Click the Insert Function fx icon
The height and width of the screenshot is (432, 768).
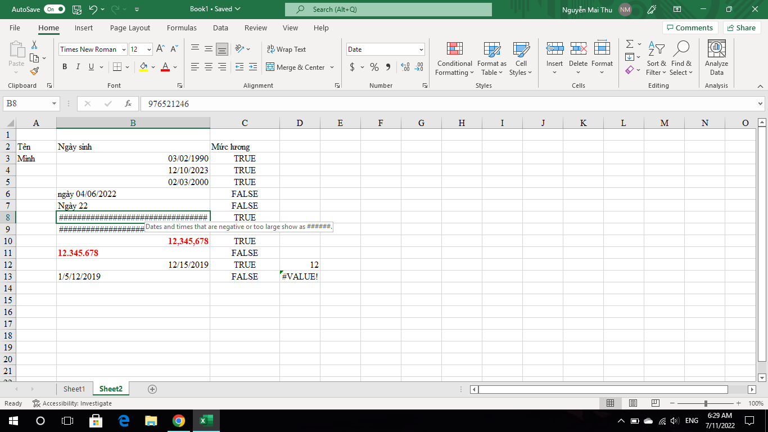pyautogui.click(x=128, y=103)
